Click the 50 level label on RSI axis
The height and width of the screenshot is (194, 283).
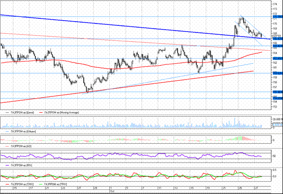coord(275,156)
